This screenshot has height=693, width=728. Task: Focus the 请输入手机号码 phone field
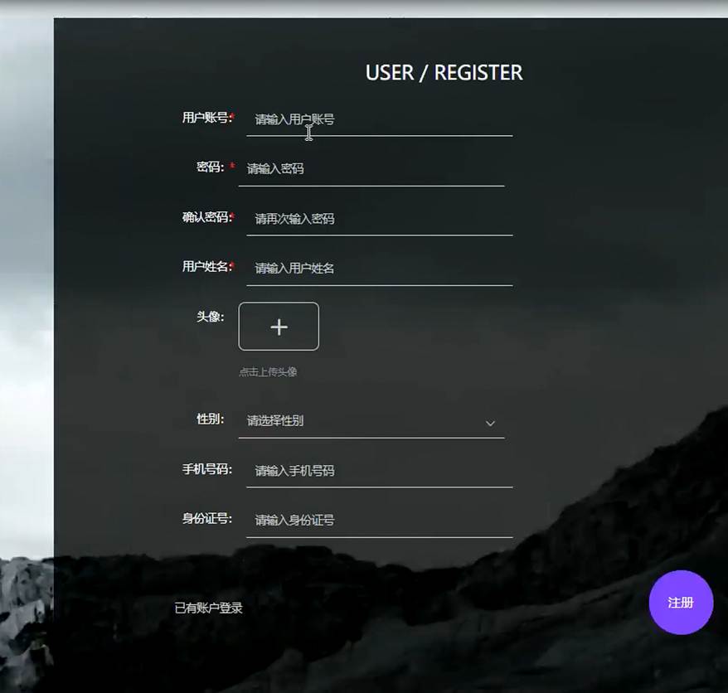click(x=379, y=471)
